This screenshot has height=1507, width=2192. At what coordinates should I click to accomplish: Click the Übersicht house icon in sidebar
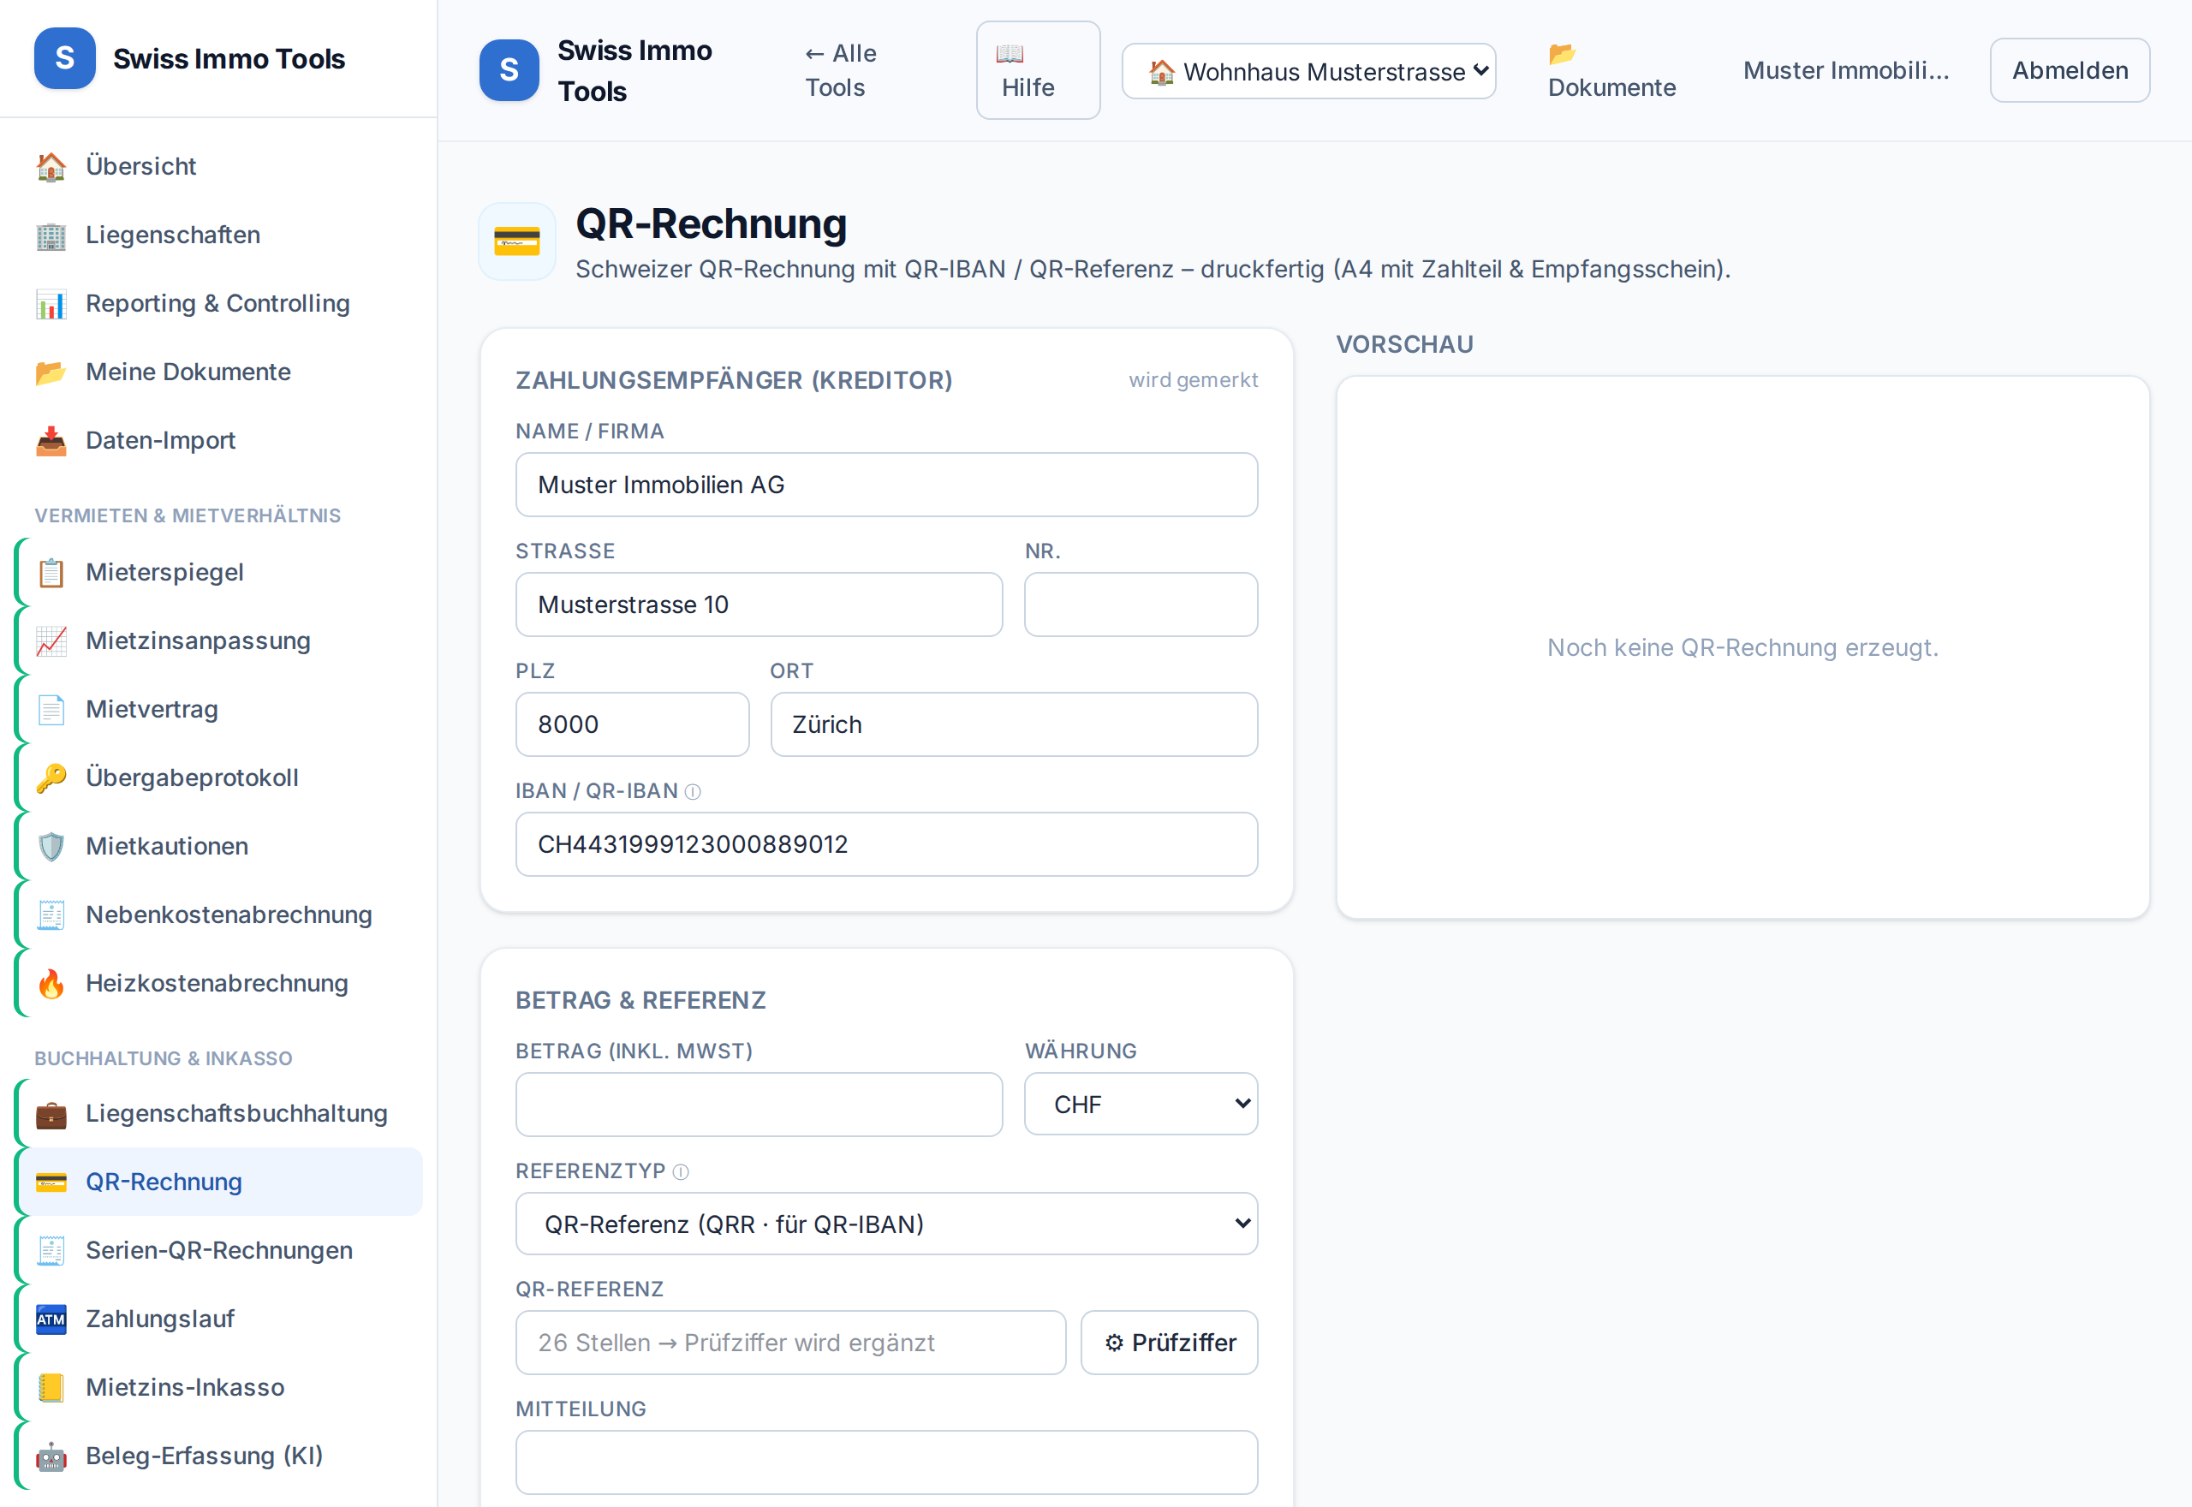coord(51,166)
